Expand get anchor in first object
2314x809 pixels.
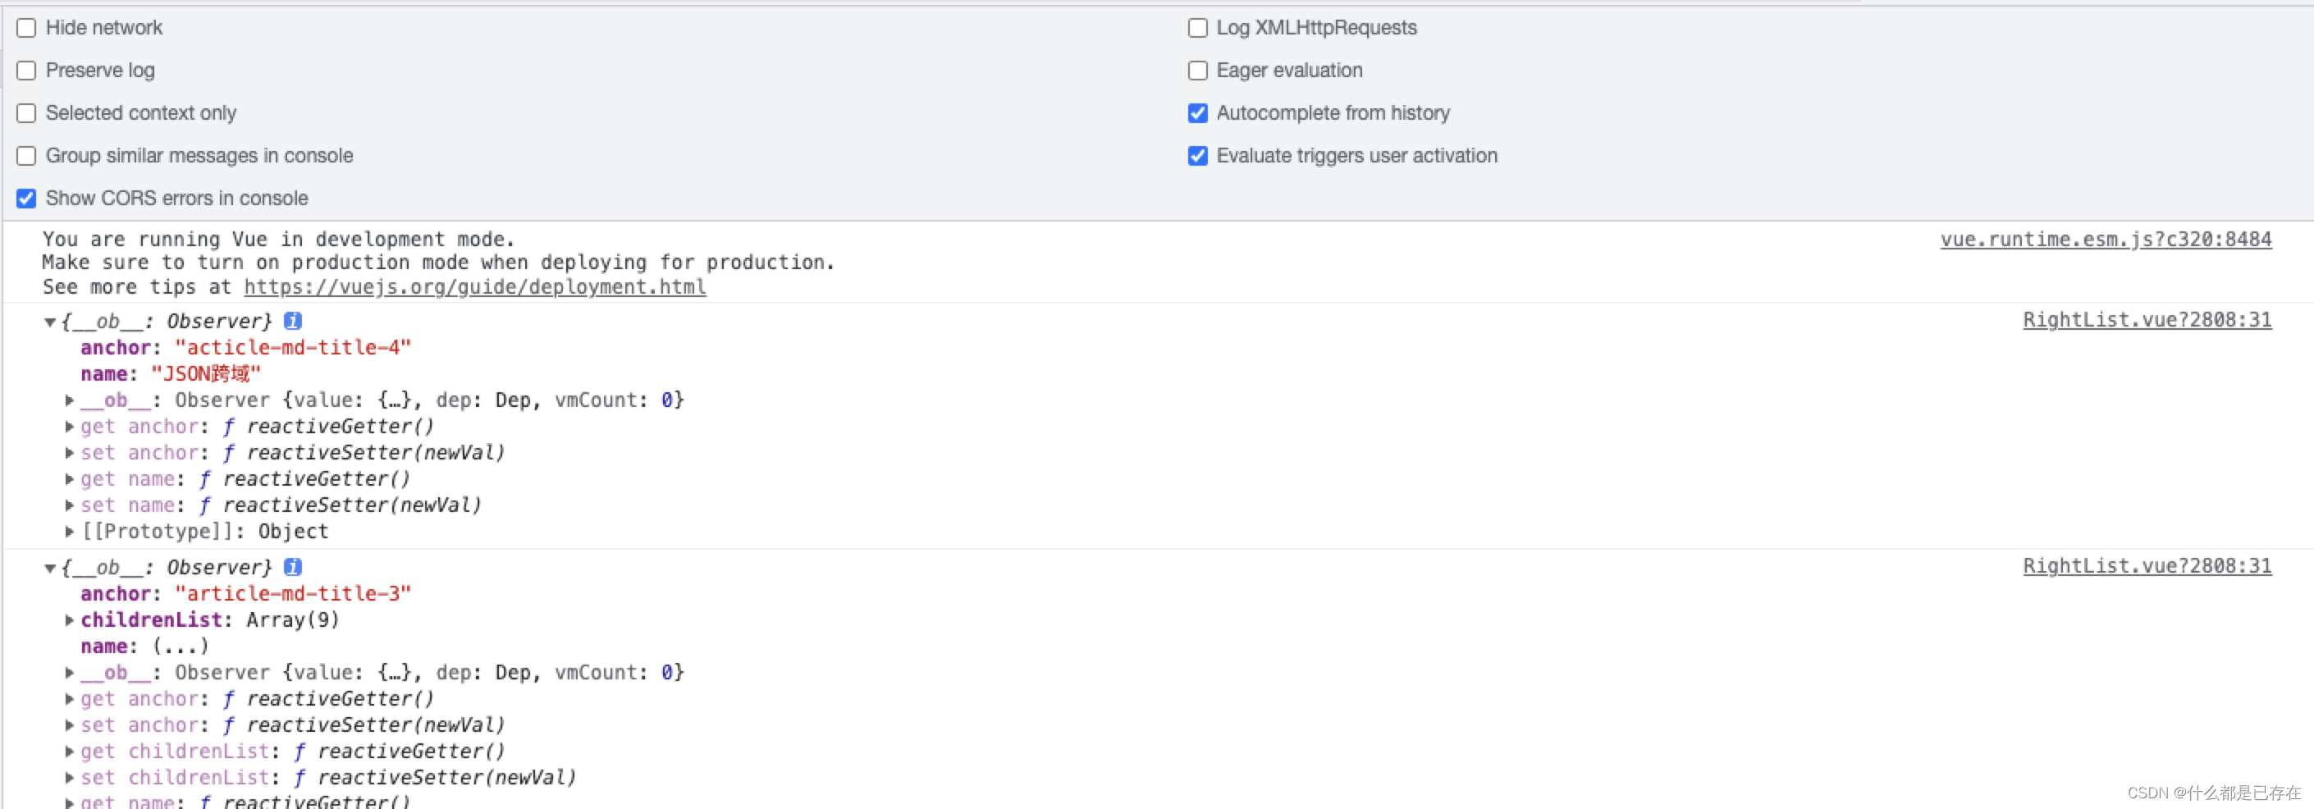69,427
